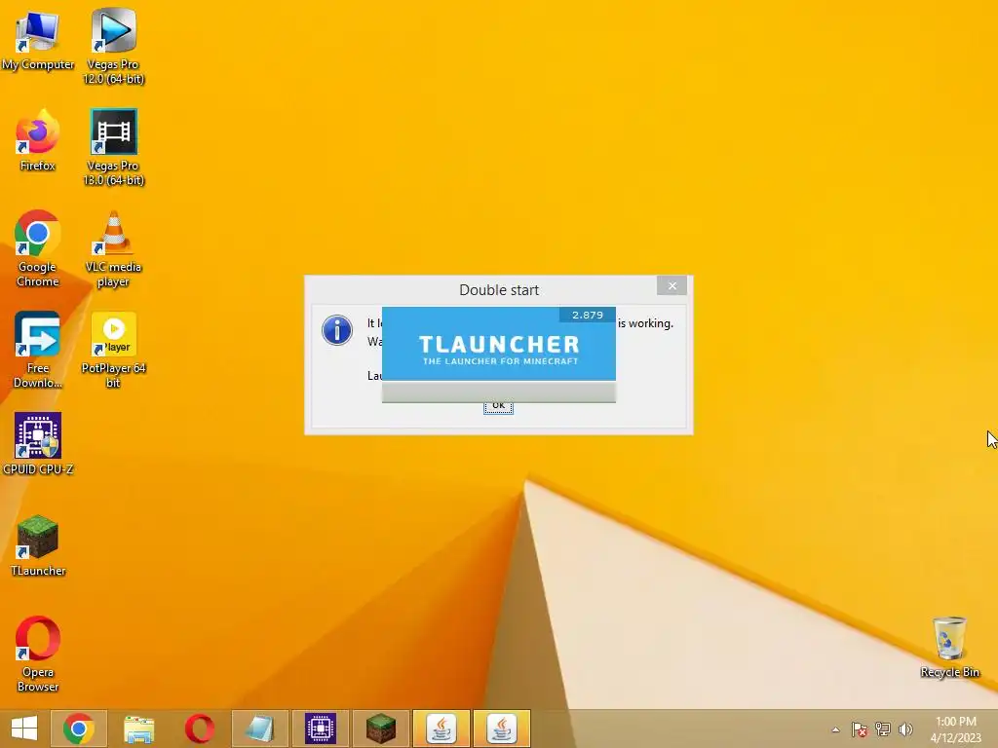Click the TLauncher loading progress bar
Screen dimensions: 998x748
click(x=498, y=392)
